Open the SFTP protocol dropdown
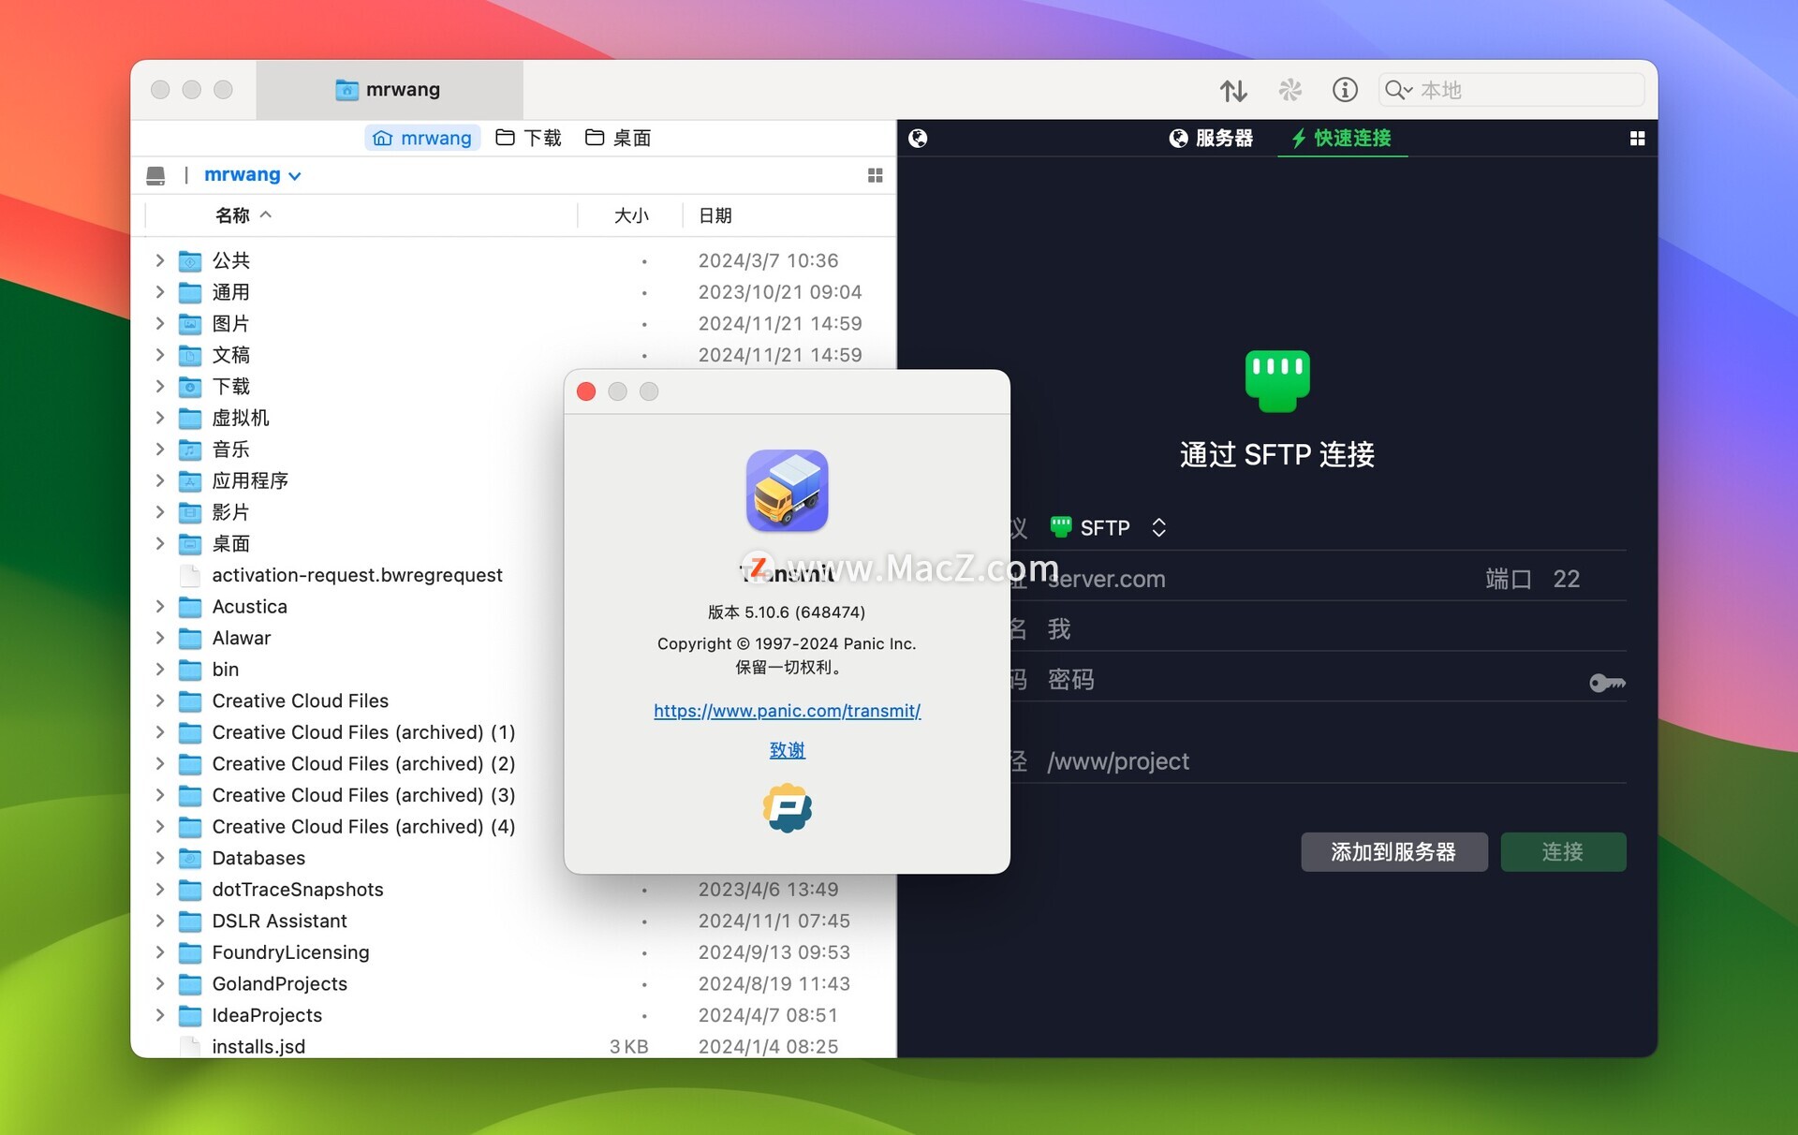This screenshot has width=1798, height=1135. (1108, 528)
